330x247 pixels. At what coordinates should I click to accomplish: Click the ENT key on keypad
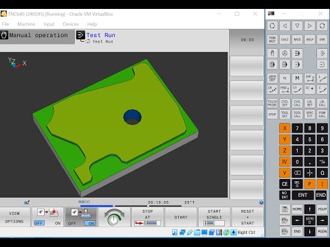click(x=302, y=195)
